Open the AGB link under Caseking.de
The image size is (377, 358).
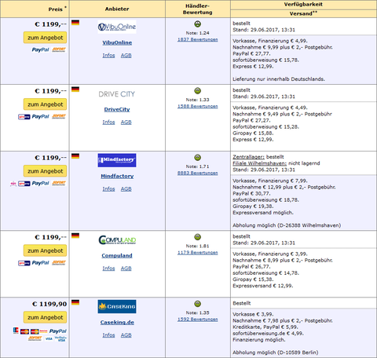pos(126,335)
